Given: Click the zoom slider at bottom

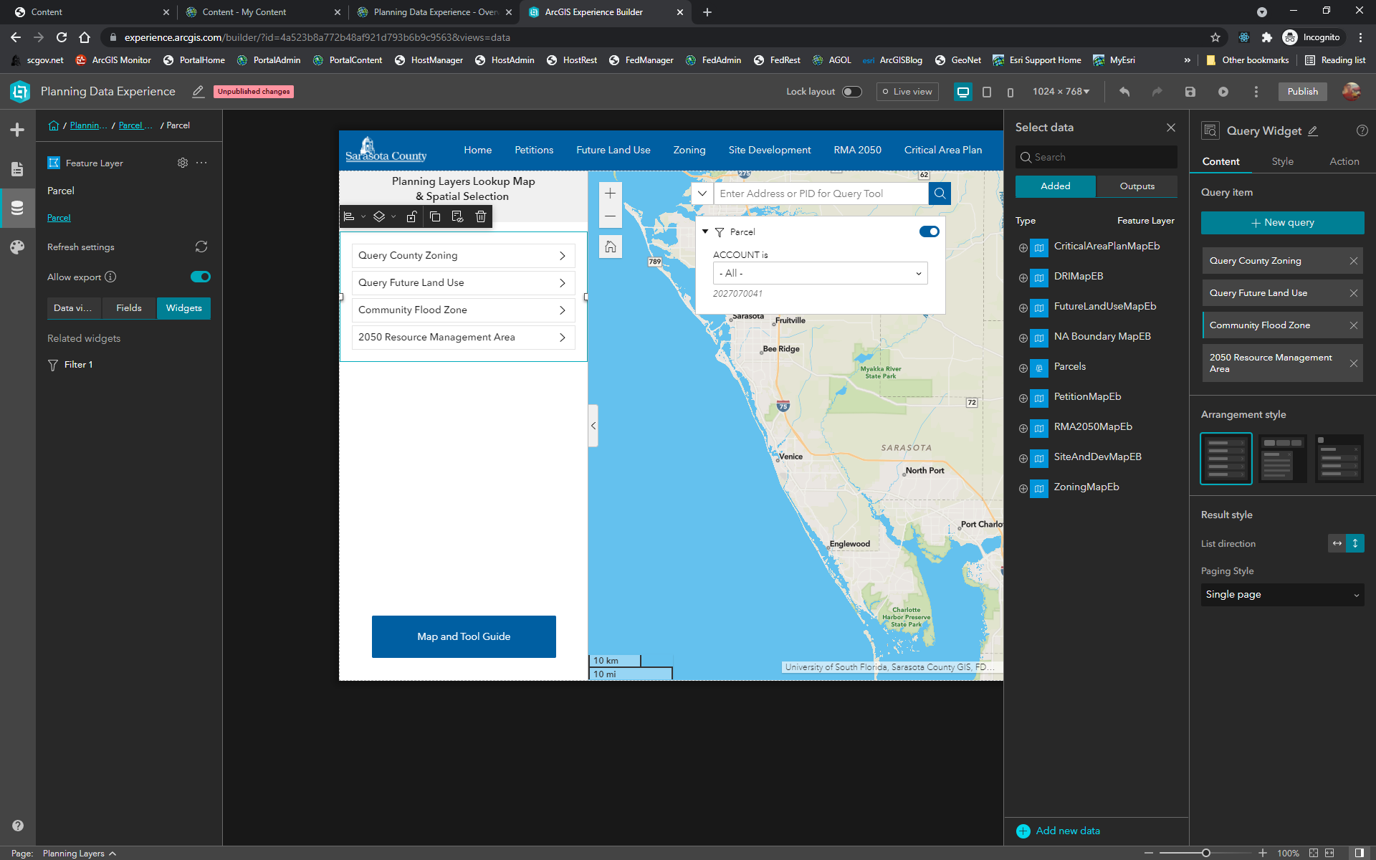Looking at the screenshot, I should tap(1206, 853).
